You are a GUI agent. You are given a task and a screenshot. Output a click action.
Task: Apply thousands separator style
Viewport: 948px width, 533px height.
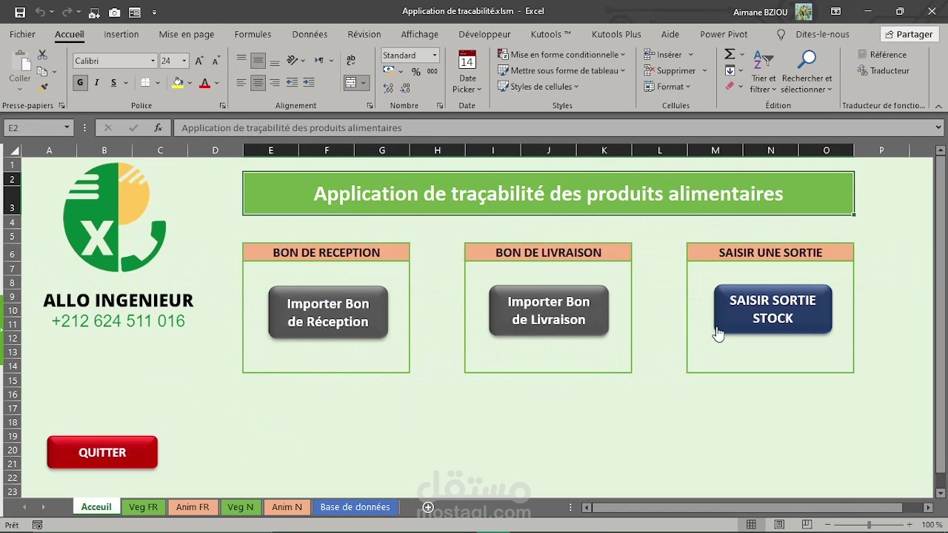pos(432,72)
